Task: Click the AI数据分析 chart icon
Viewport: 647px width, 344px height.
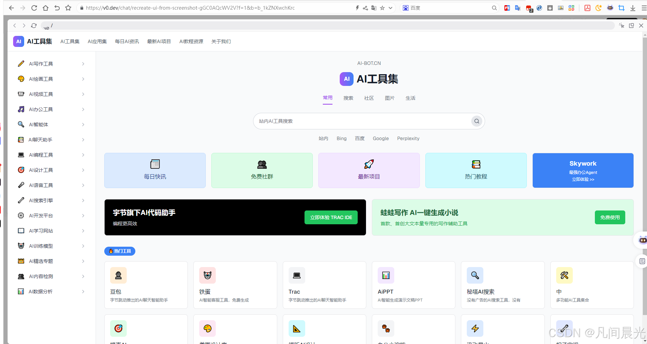Action: coord(21,292)
